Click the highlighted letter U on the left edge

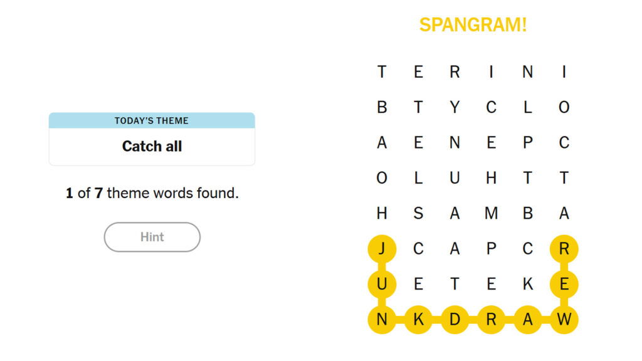point(381,283)
